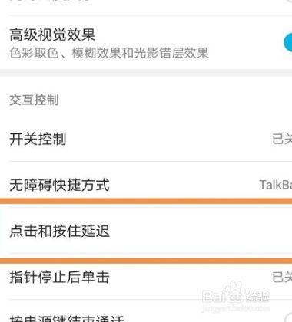The height and width of the screenshot is (322, 292).
Task: Tap the TalkBack value beside 无障碍快捷方式
Action: [x=276, y=185]
